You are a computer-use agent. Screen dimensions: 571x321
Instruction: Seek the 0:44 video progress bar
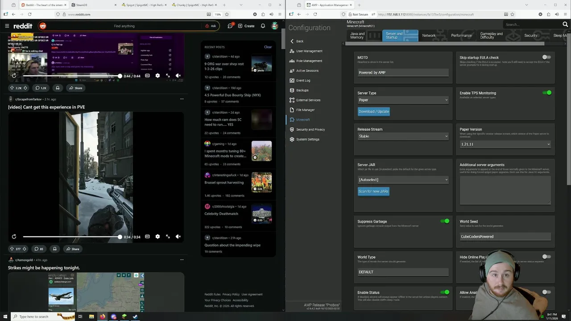point(71,76)
